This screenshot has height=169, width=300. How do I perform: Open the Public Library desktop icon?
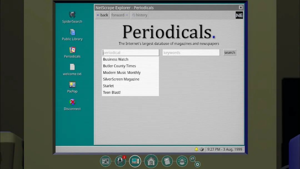pos(72,35)
